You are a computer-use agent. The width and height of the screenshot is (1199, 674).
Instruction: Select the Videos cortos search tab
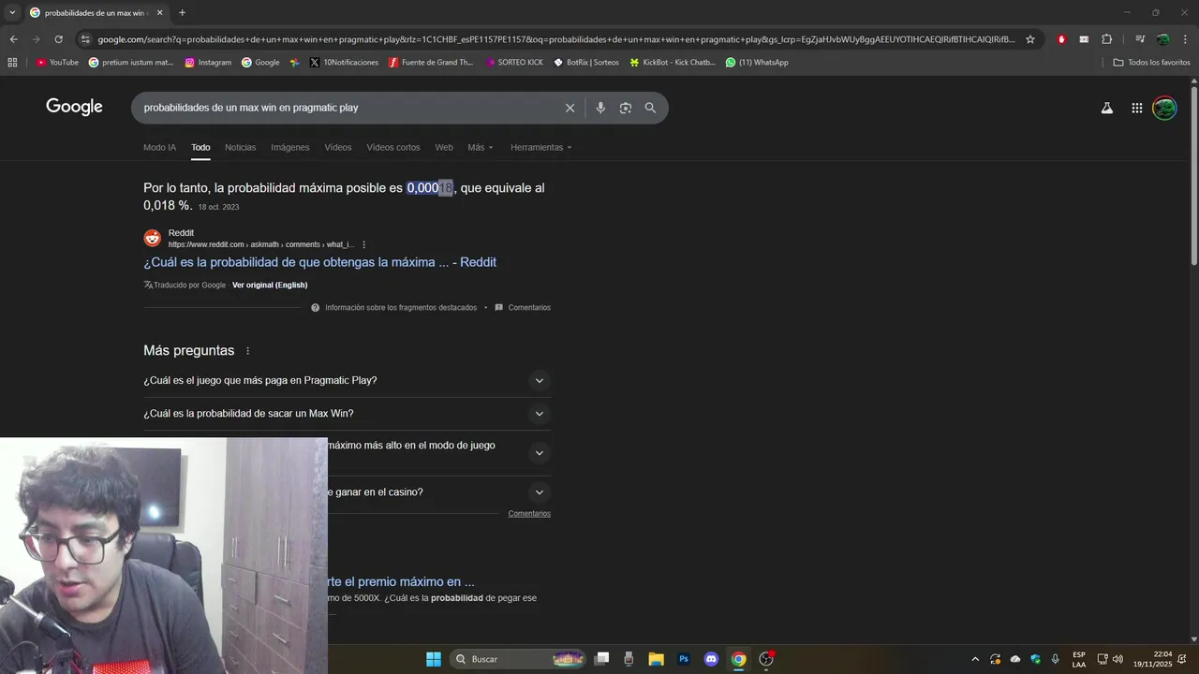tap(393, 148)
